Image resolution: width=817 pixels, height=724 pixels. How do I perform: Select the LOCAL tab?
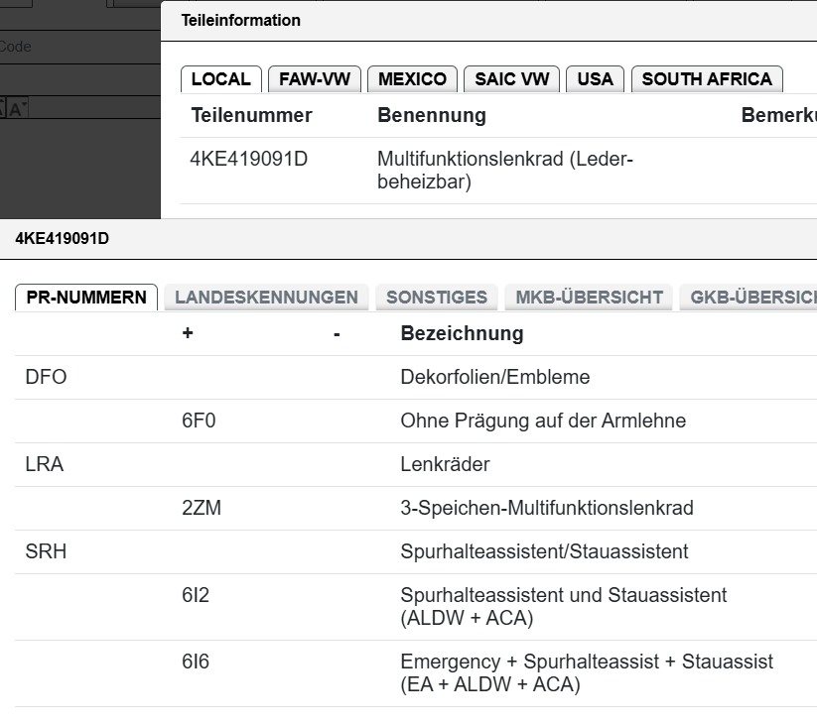[221, 79]
